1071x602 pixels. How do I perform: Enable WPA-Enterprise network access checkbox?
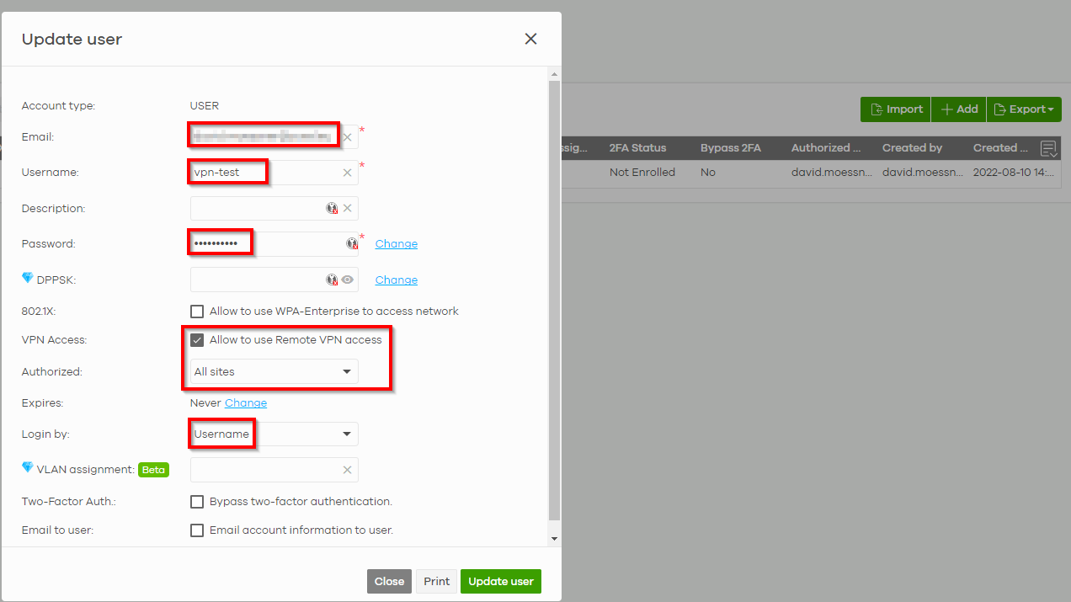tap(197, 312)
